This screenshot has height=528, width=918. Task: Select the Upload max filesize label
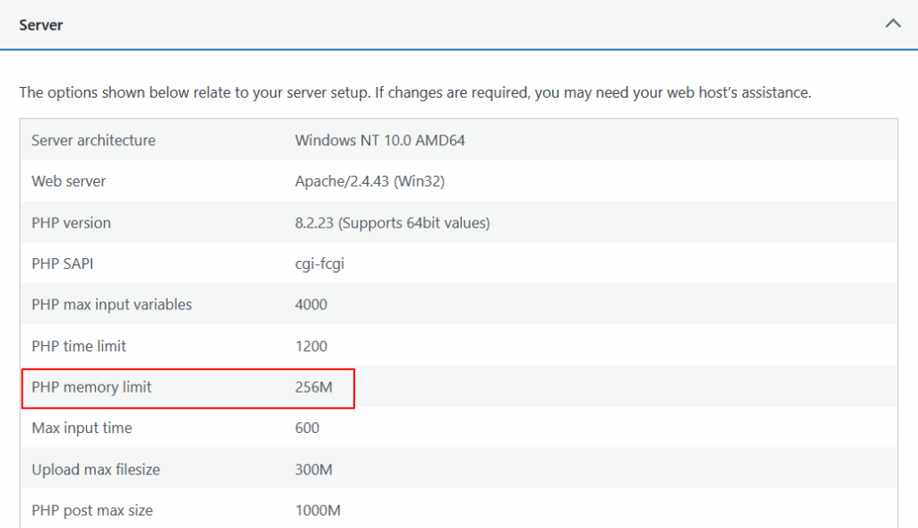tap(95, 470)
